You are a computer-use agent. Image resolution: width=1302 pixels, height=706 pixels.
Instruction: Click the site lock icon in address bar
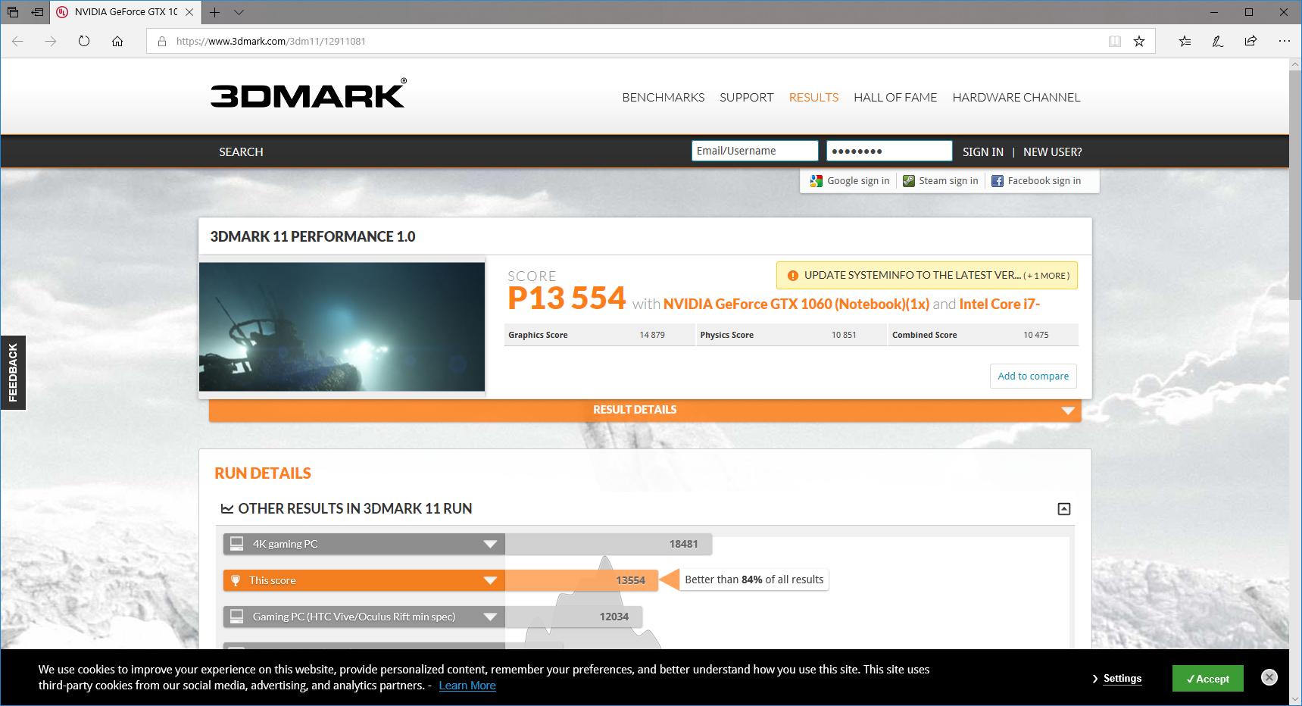161,42
